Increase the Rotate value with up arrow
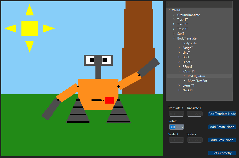This screenshot has height=158, width=239. (178, 127)
